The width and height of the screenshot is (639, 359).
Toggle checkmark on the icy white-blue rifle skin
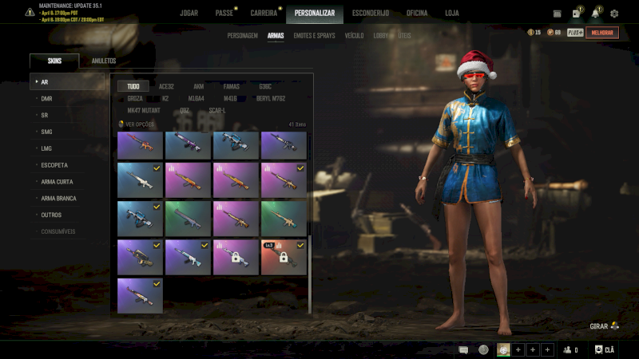[x=204, y=246]
